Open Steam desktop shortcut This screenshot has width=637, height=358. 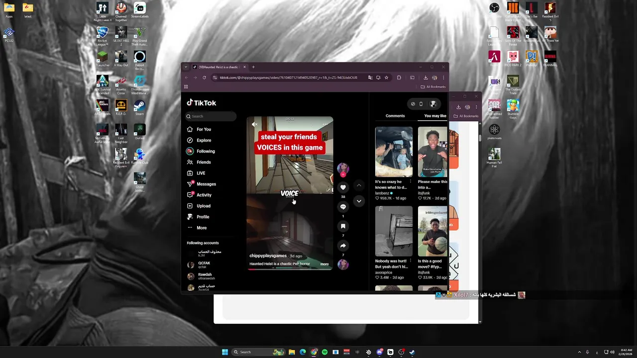coord(139,107)
